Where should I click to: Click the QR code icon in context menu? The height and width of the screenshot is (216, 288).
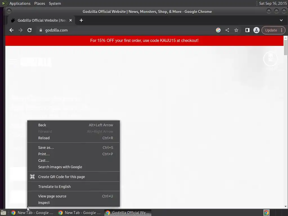tap(32, 177)
